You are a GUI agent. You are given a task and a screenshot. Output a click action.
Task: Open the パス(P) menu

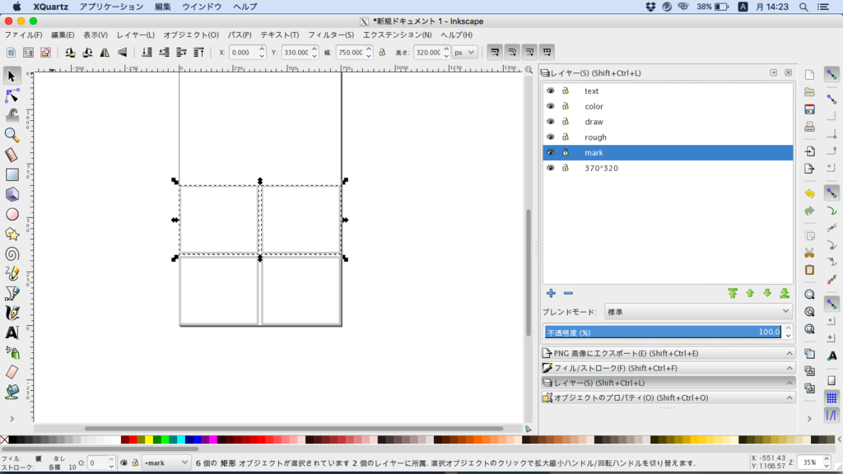240,35
